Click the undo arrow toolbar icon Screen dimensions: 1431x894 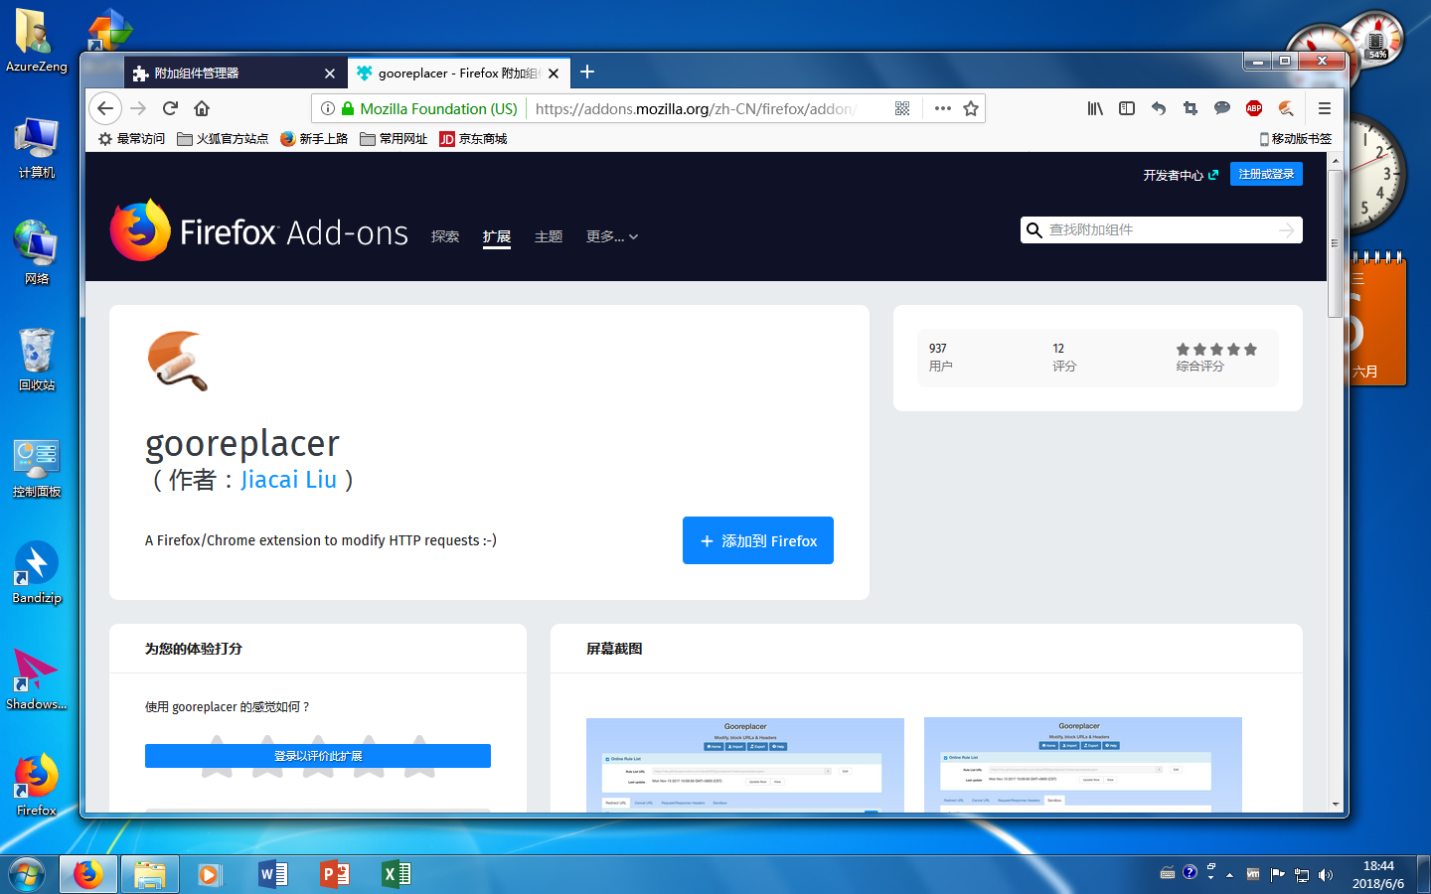tap(1159, 108)
